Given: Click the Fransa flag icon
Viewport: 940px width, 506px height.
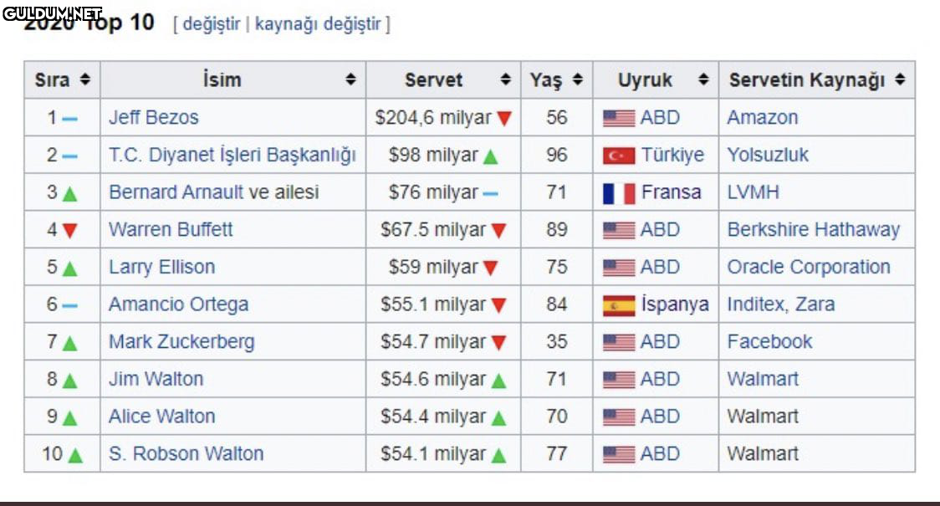Looking at the screenshot, I should [619, 193].
